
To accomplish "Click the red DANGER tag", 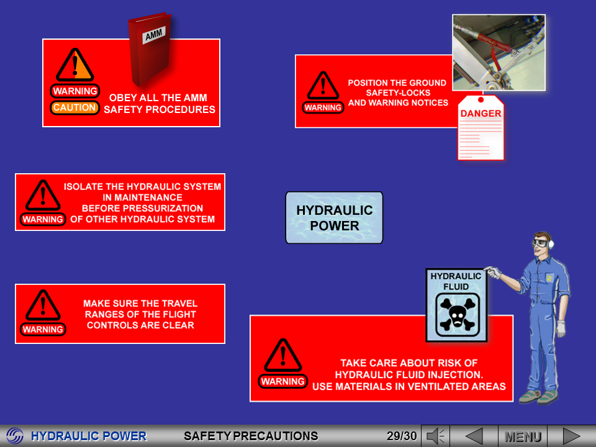I will pos(481,129).
